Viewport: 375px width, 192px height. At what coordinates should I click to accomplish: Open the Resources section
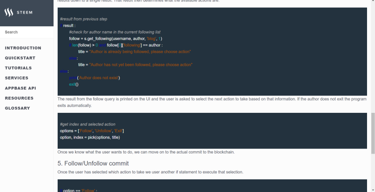click(x=19, y=98)
